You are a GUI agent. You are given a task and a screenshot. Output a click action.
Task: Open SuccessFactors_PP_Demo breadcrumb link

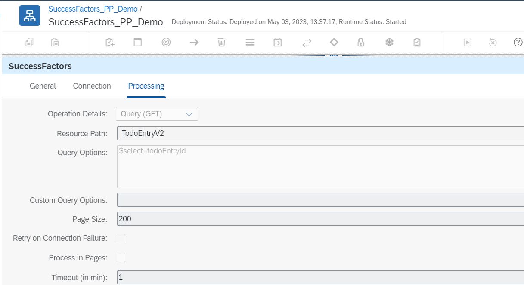(x=93, y=9)
